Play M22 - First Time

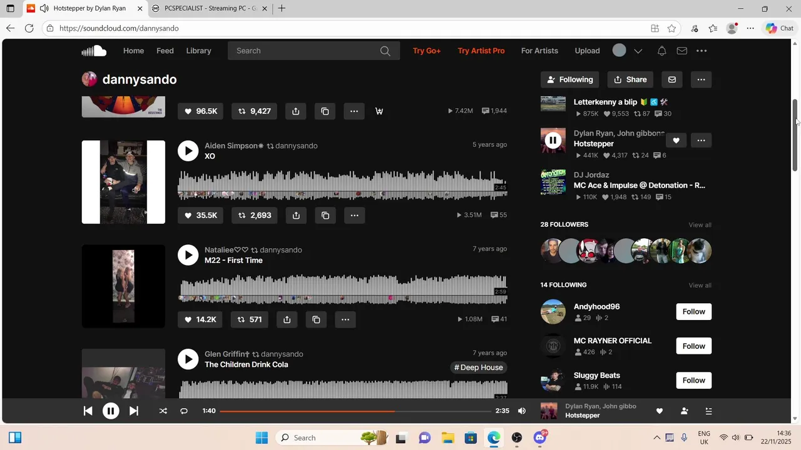point(188,255)
